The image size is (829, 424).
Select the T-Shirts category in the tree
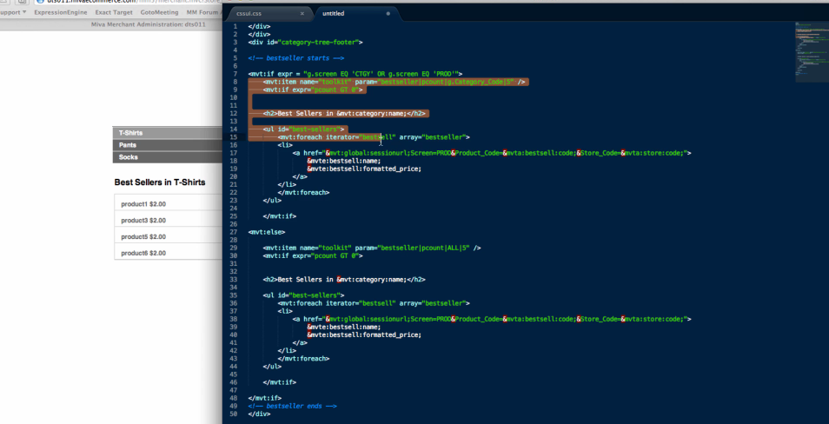tap(168, 133)
